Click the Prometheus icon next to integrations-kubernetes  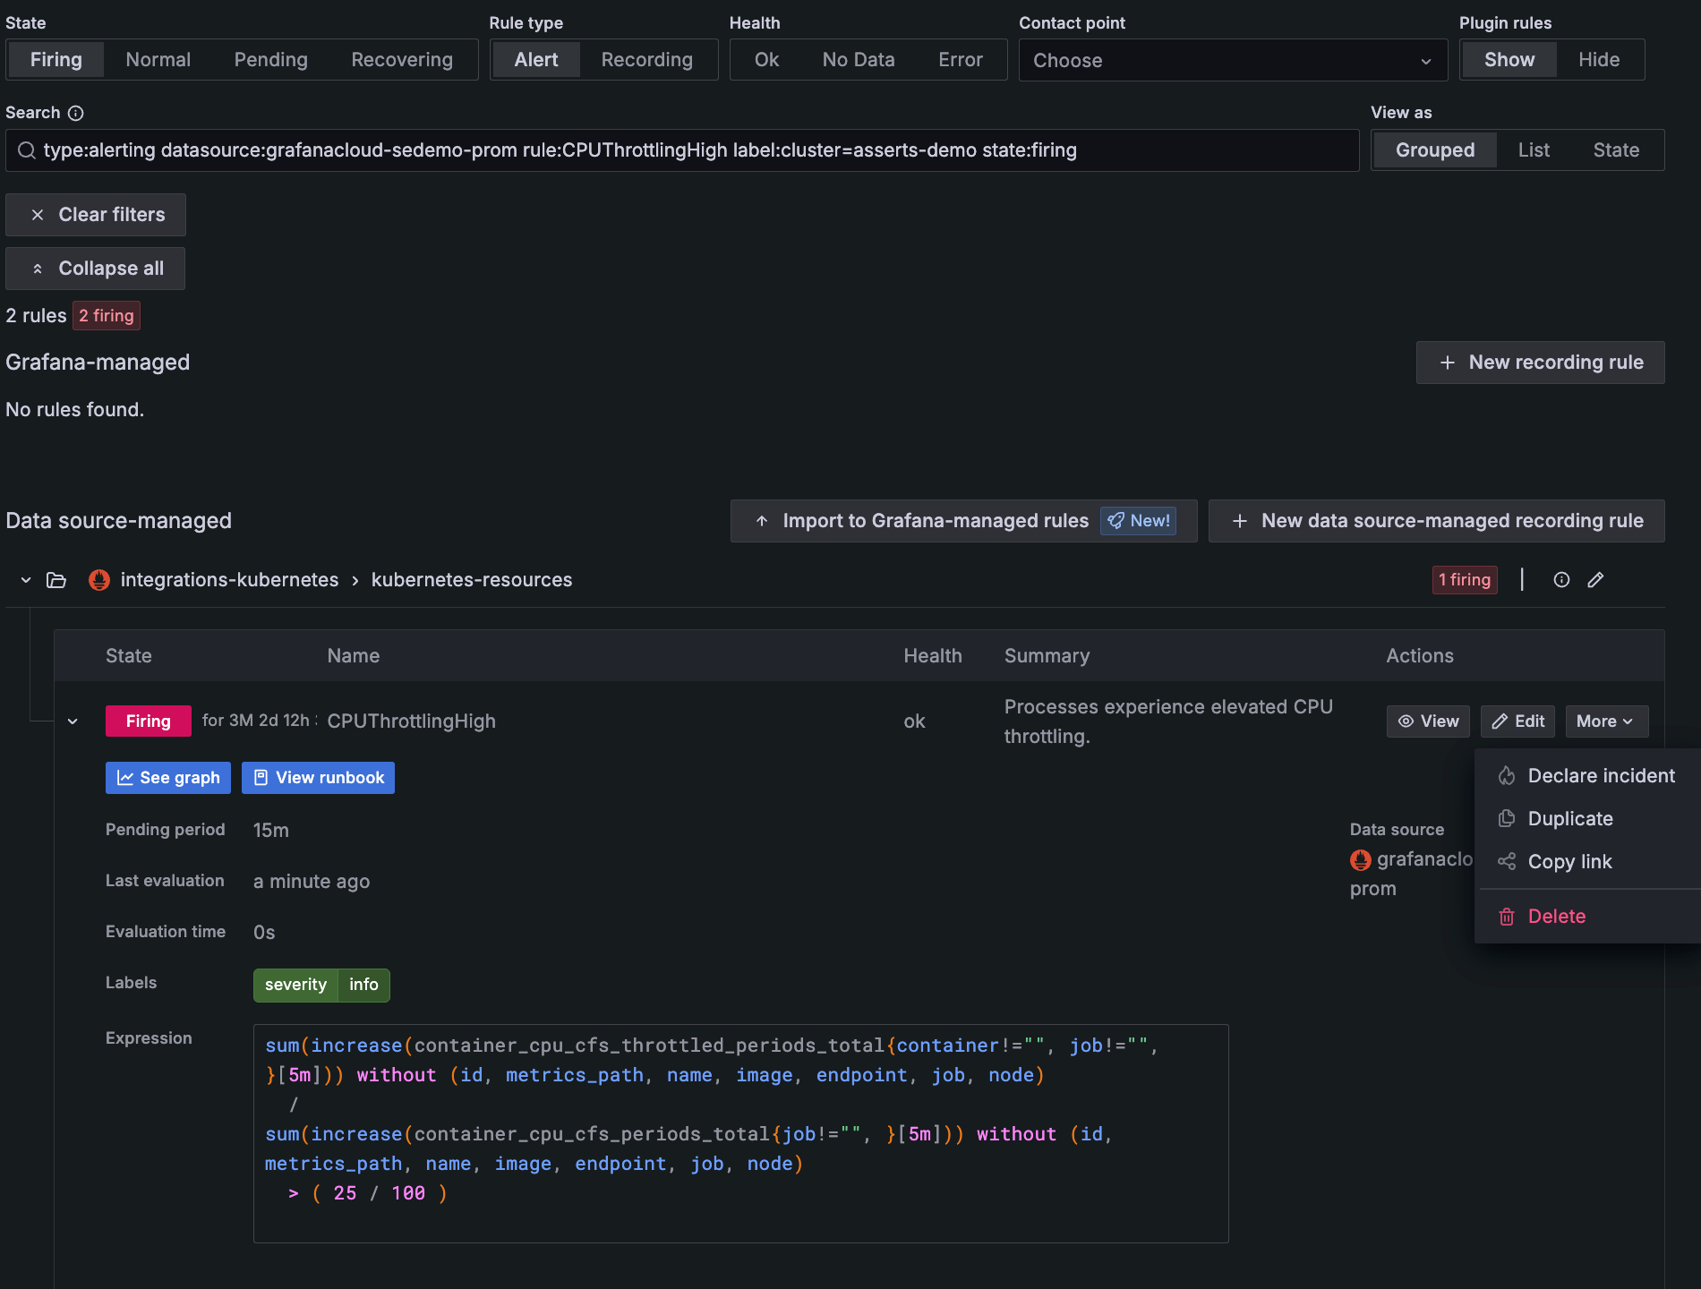(99, 580)
